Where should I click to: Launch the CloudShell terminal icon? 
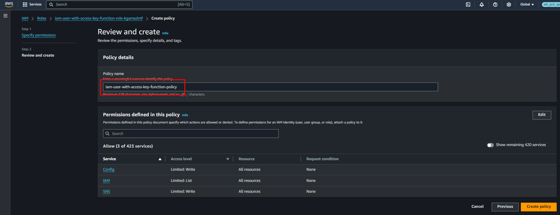click(x=468, y=5)
